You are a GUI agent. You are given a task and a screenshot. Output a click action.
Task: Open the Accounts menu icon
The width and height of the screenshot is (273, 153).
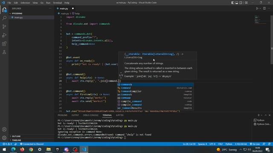pyautogui.click(x=4, y=129)
